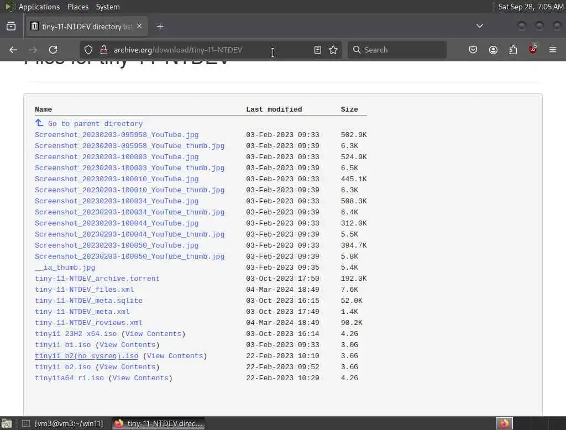The width and height of the screenshot is (566, 430).
Task: Switch to Firefox tiny-11-NTDEV taskbar button
Action: [x=159, y=423]
